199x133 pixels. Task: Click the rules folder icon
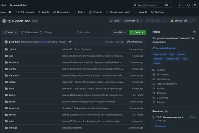pos(6,121)
